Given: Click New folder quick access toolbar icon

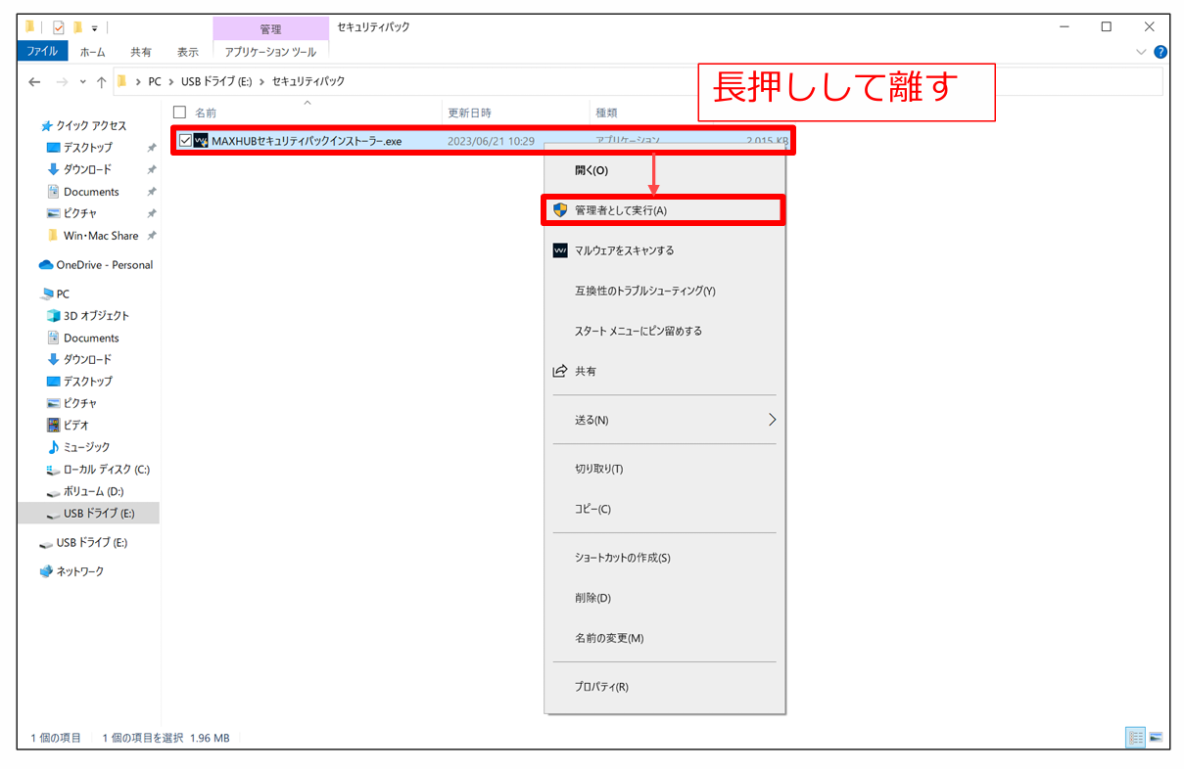Looking at the screenshot, I should pos(76,27).
